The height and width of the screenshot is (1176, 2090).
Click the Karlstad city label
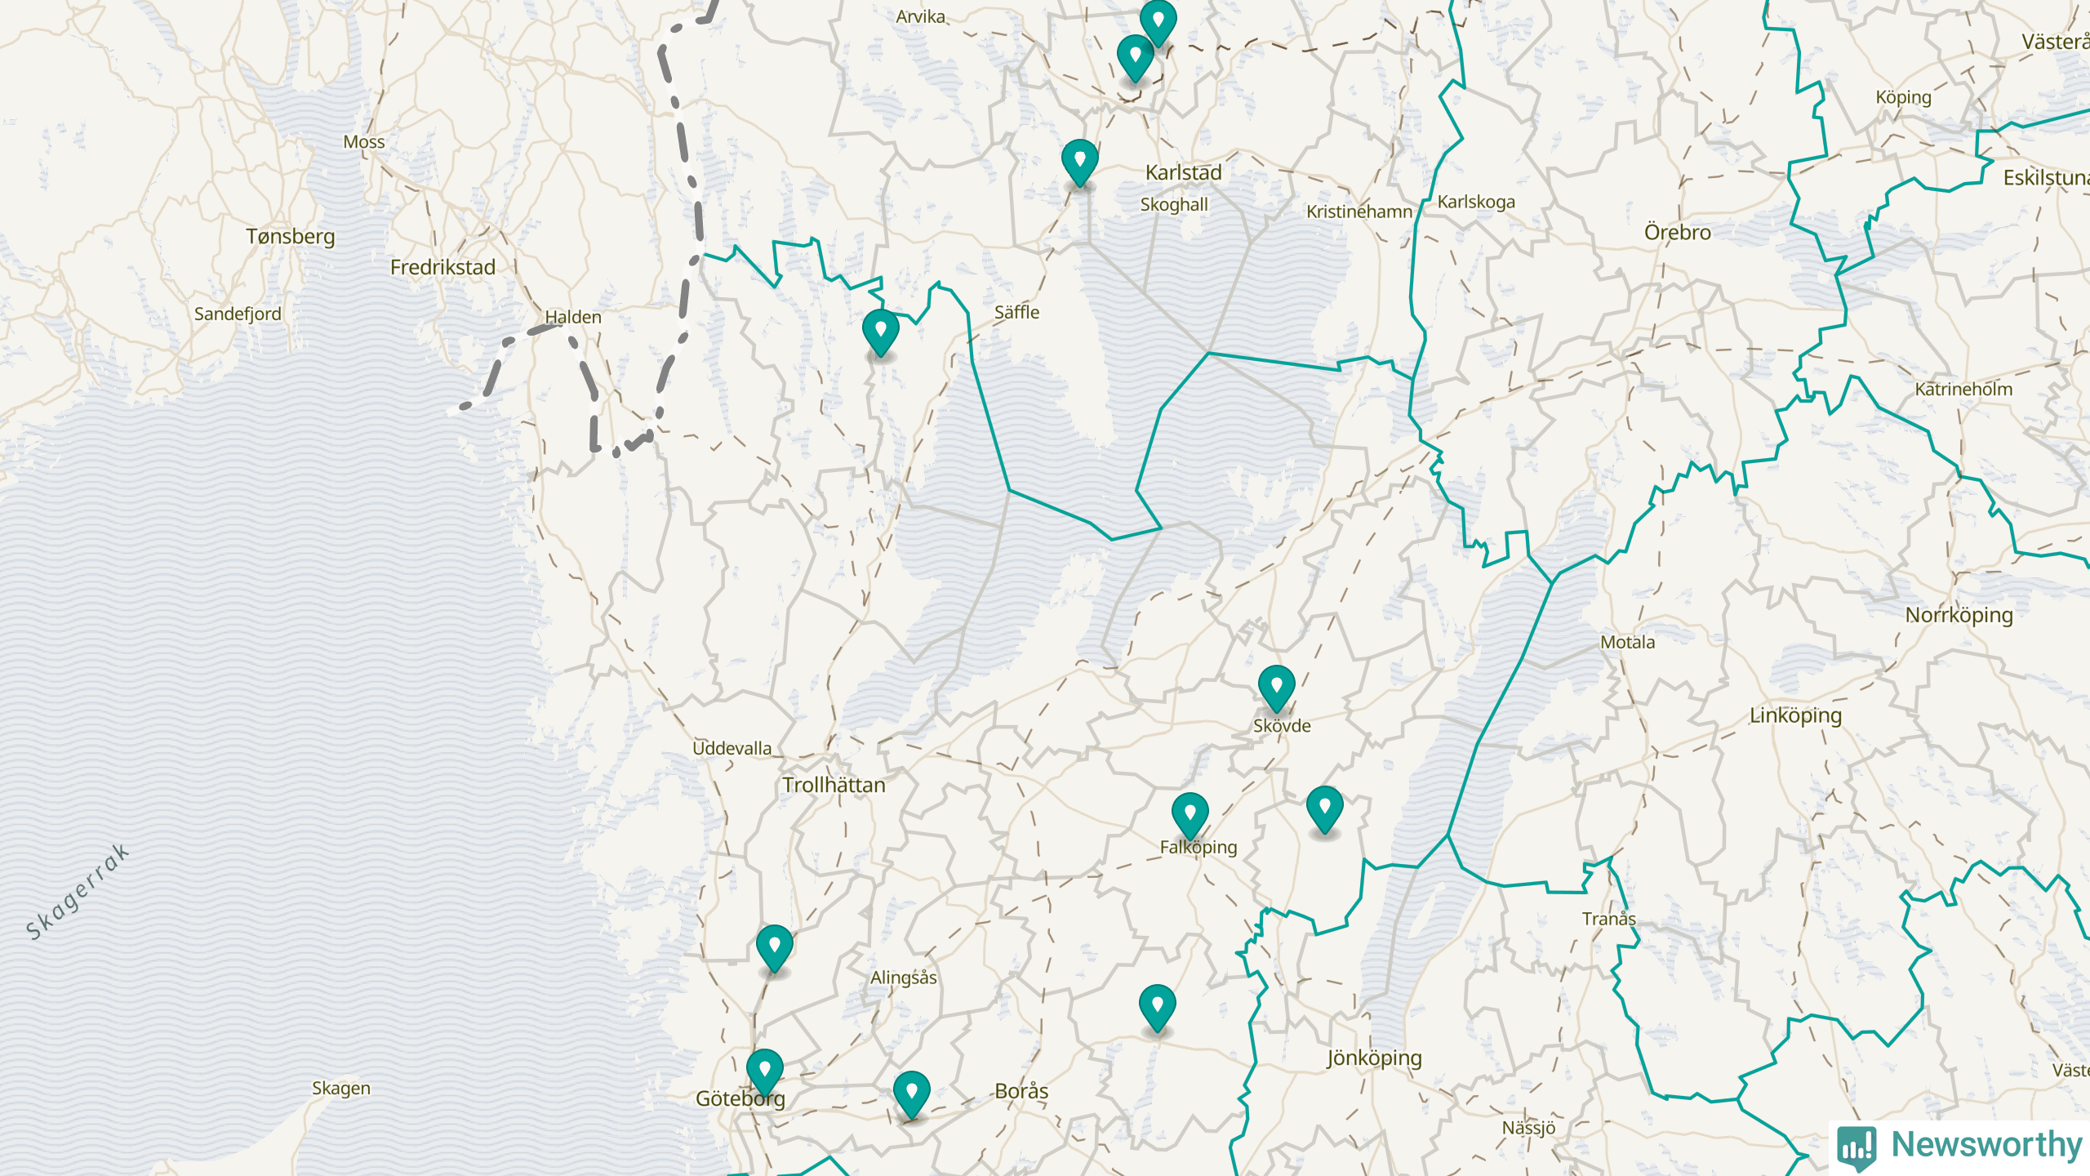pyautogui.click(x=1183, y=172)
